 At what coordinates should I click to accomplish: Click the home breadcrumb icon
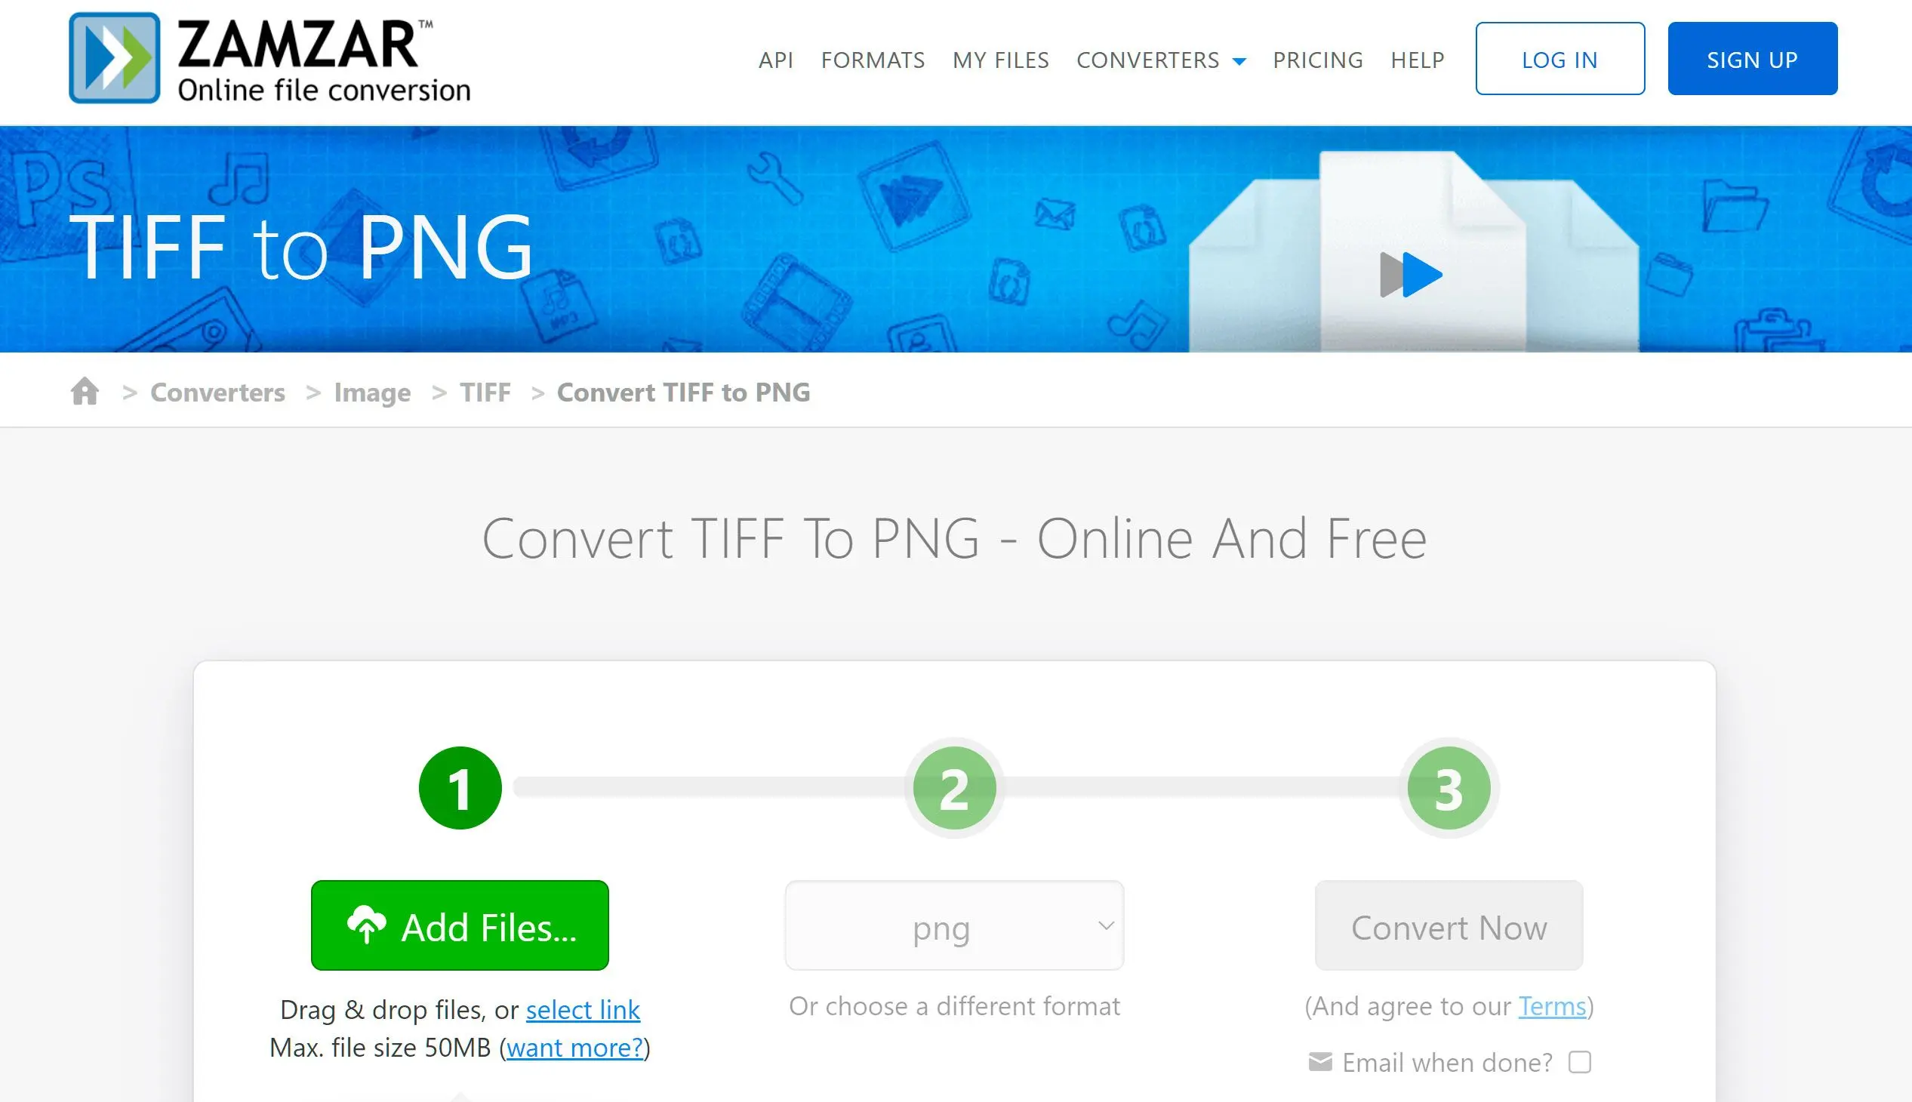click(85, 390)
